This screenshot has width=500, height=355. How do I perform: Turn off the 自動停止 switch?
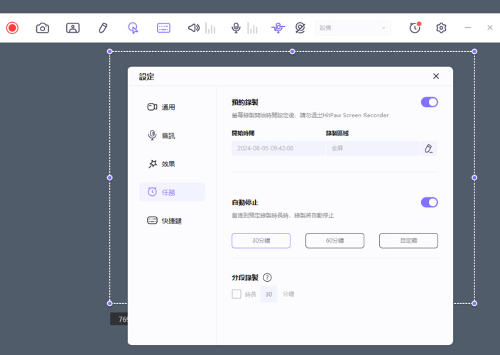tap(429, 202)
